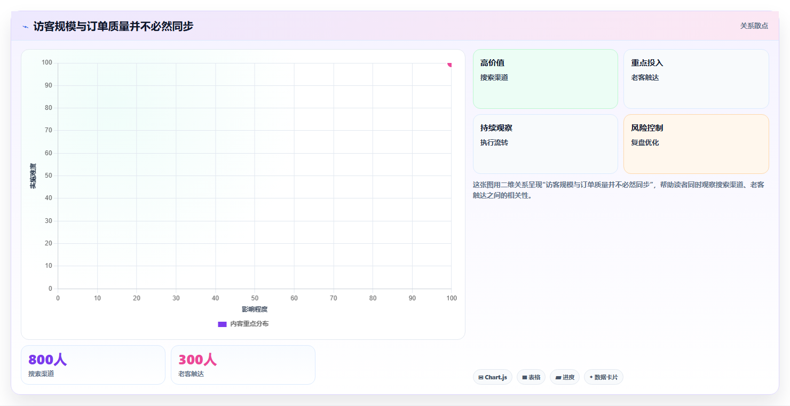The width and height of the screenshot is (790, 406).
Task: Click the lightning icon beside the title
Action: pyautogui.click(x=26, y=26)
